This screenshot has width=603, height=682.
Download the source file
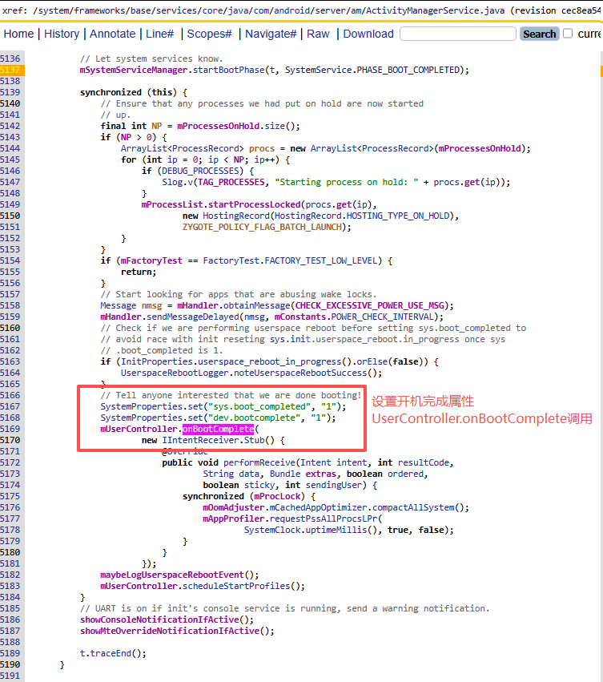coord(368,34)
